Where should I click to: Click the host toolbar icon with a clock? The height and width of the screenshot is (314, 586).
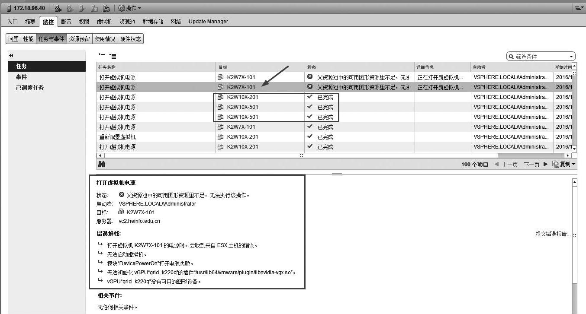94,8
